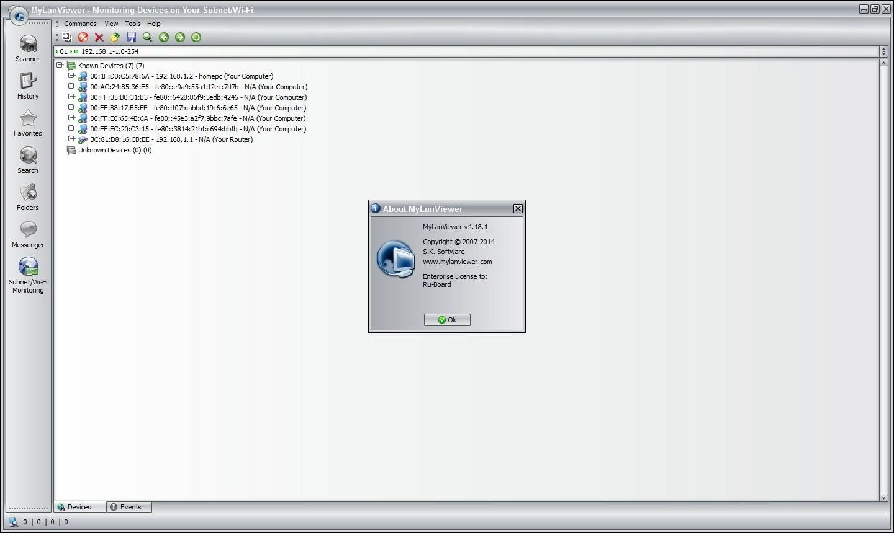Open Subnet/Wi-Fi Monitoring sidebar icon
This screenshot has width=894, height=533.
click(28, 267)
